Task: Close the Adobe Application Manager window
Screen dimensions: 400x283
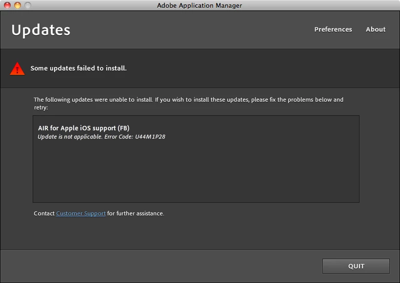Action: pos(7,5)
